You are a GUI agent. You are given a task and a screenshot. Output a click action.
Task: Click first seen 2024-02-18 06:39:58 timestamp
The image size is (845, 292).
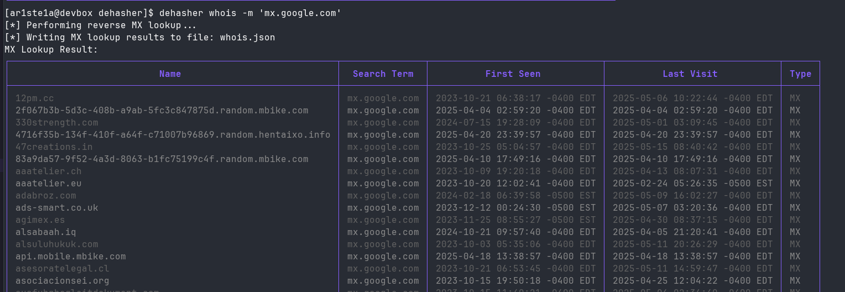pyautogui.click(x=515, y=196)
